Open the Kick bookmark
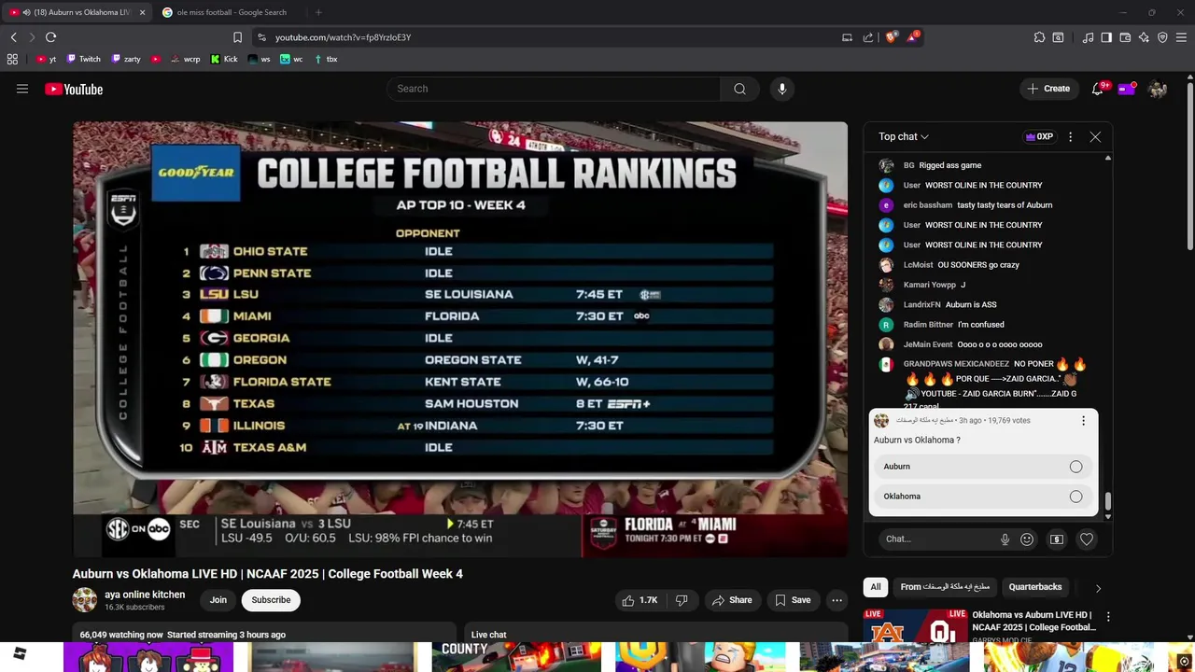The image size is (1195, 672). coord(224,59)
